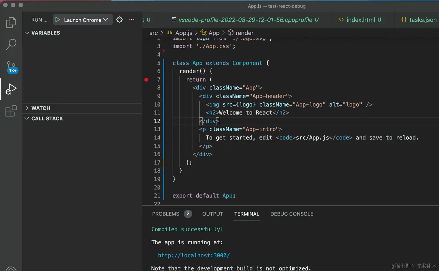439x271 pixels.
Task: Open the PROBLEMS panel tab
Action: (165, 214)
